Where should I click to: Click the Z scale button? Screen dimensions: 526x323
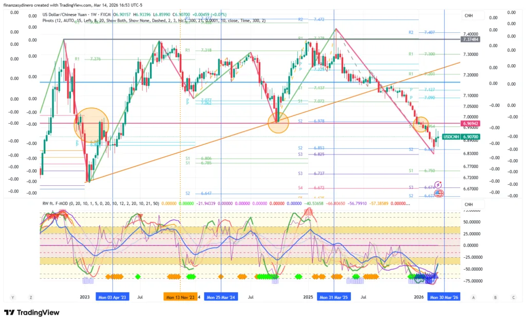(31, 297)
